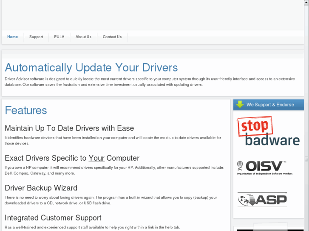Click the Driver Advisor software description paragraph
Image resolution: width=309 pixels, height=231 pixels.
pyautogui.click(x=150, y=82)
